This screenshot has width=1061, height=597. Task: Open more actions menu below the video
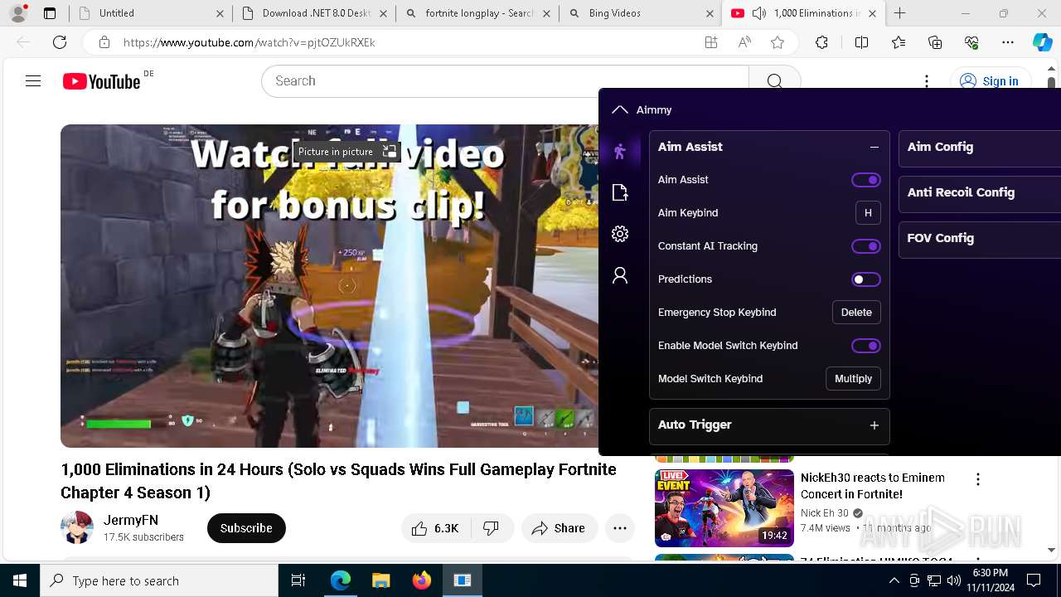coord(619,528)
